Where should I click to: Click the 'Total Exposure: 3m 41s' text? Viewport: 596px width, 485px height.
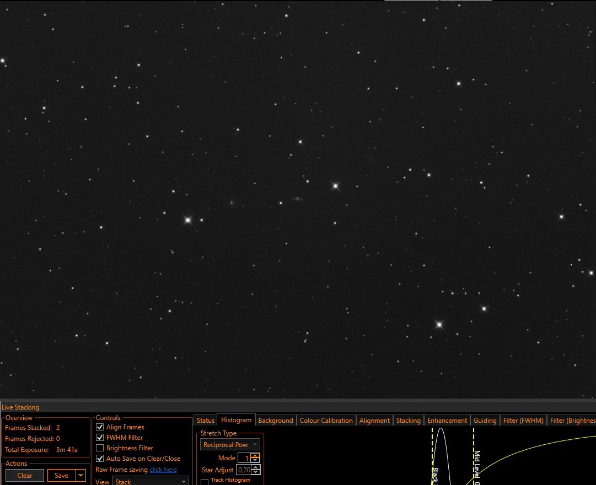tap(41, 449)
